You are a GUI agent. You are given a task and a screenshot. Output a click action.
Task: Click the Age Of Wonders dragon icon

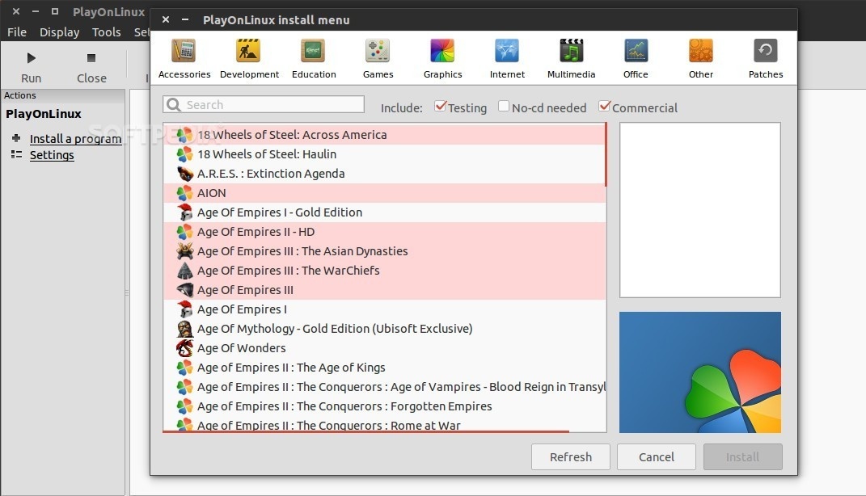[184, 347]
